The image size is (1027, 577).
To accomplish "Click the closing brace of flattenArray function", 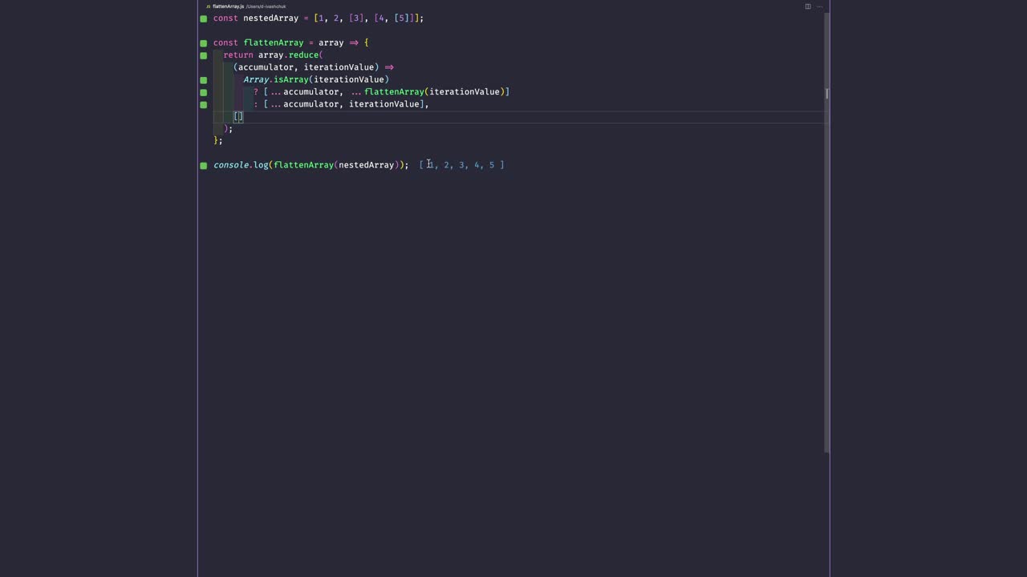I will click(216, 141).
